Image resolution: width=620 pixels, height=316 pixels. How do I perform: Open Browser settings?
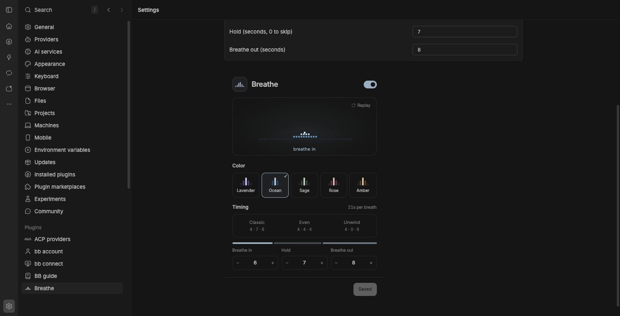pyautogui.click(x=72, y=88)
